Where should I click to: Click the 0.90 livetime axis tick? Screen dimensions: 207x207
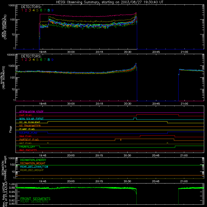coord(12,204)
